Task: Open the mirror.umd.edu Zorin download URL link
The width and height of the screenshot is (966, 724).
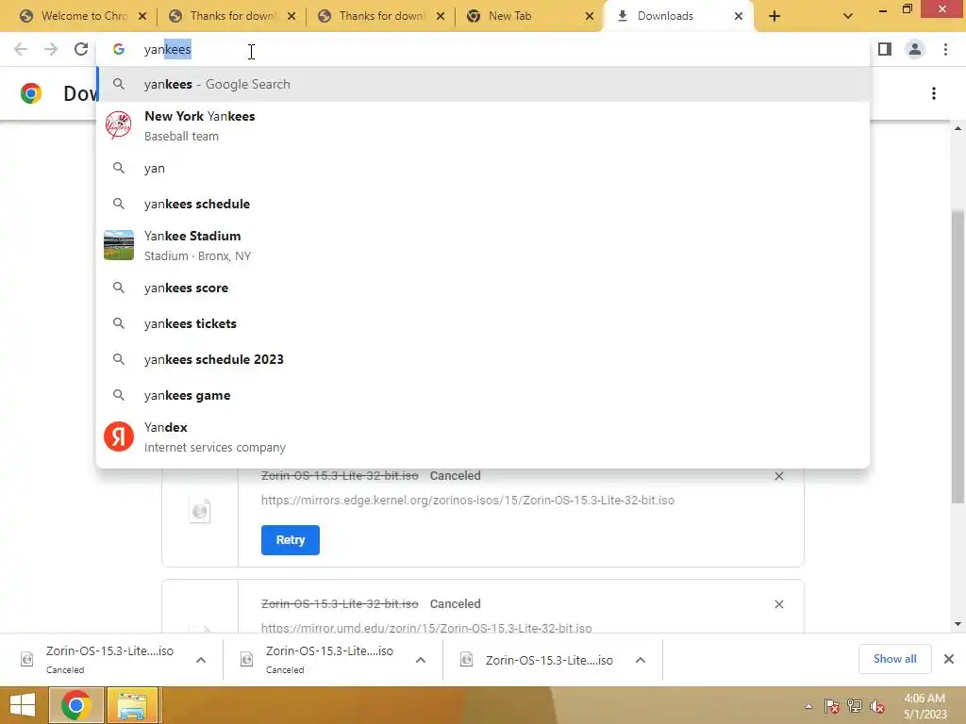Action: click(426, 628)
